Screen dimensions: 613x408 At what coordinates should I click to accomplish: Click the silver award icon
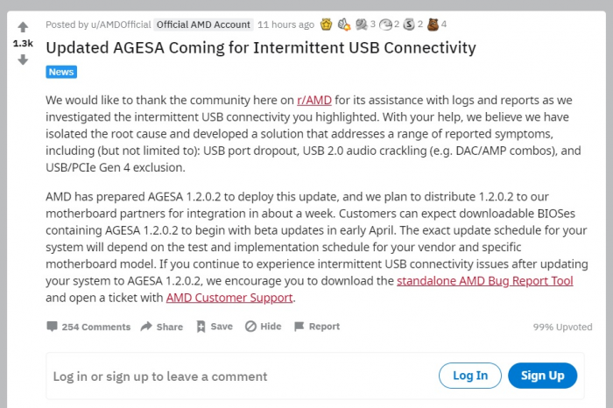(408, 25)
